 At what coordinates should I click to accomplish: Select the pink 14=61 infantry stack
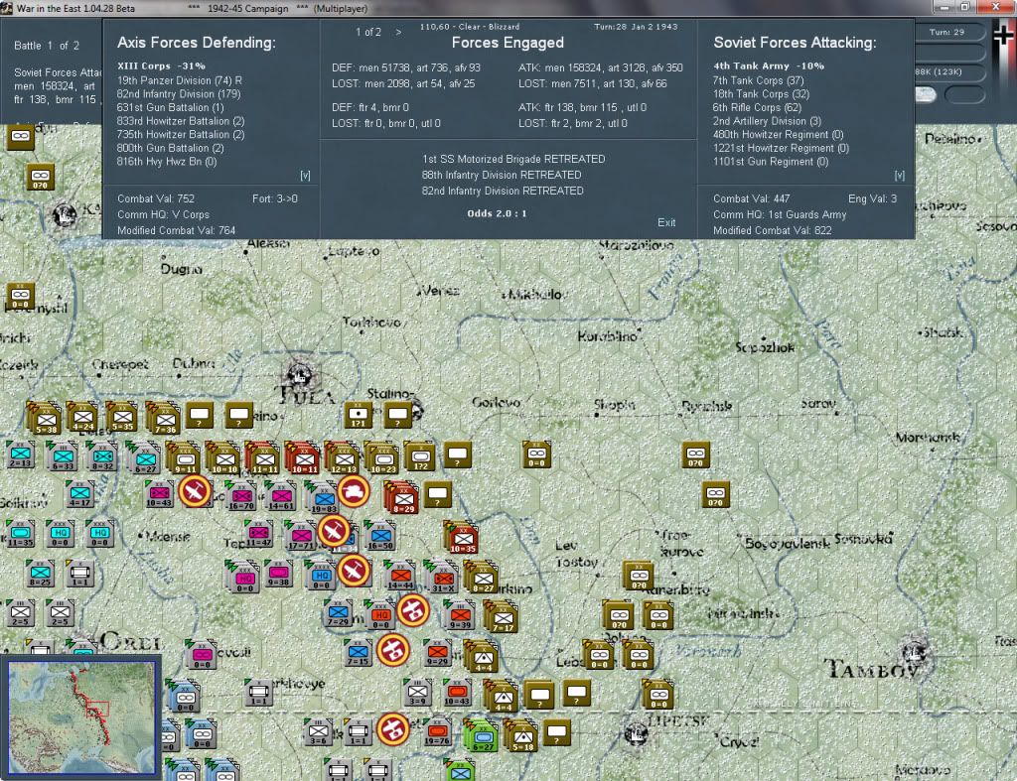[280, 496]
